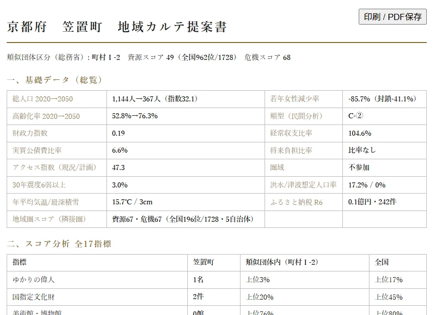This screenshot has height=315, width=437.
Task: Click the アクセス指数（現況/計画） label
Action: point(54,167)
